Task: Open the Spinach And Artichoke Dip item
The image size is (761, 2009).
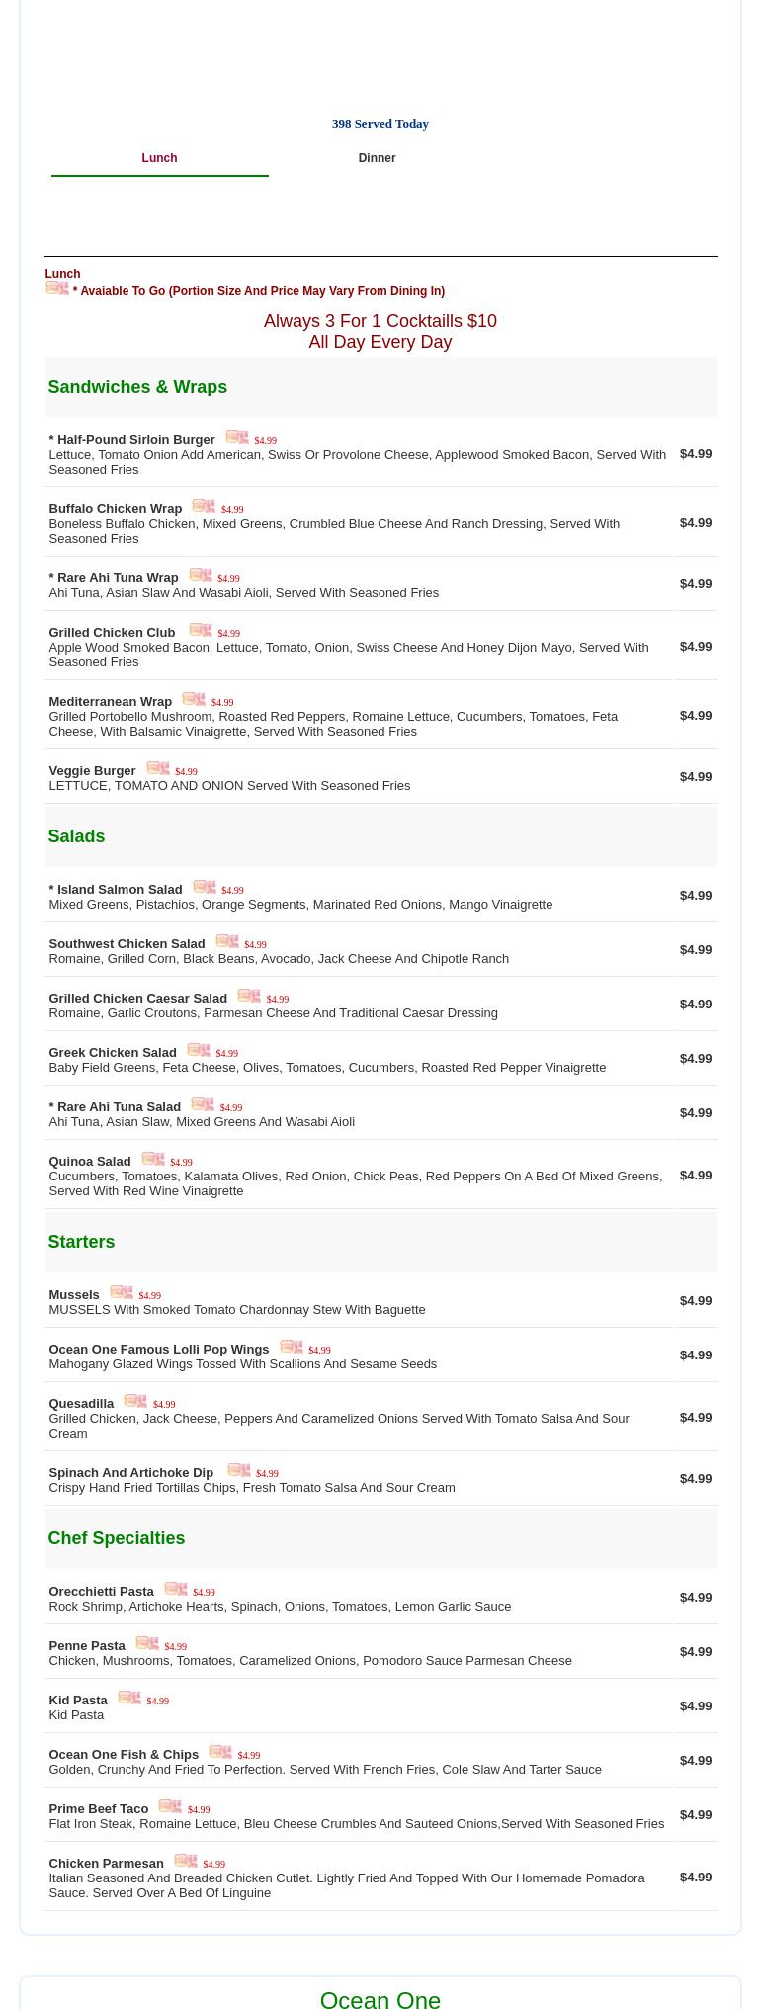Action: click(x=130, y=1473)
